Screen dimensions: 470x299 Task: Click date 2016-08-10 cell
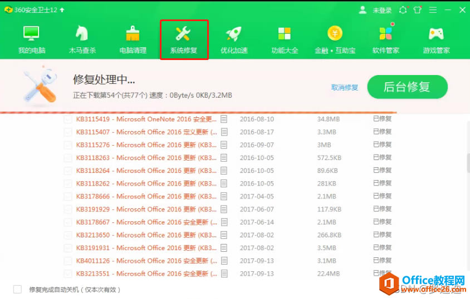coord(257,119)
